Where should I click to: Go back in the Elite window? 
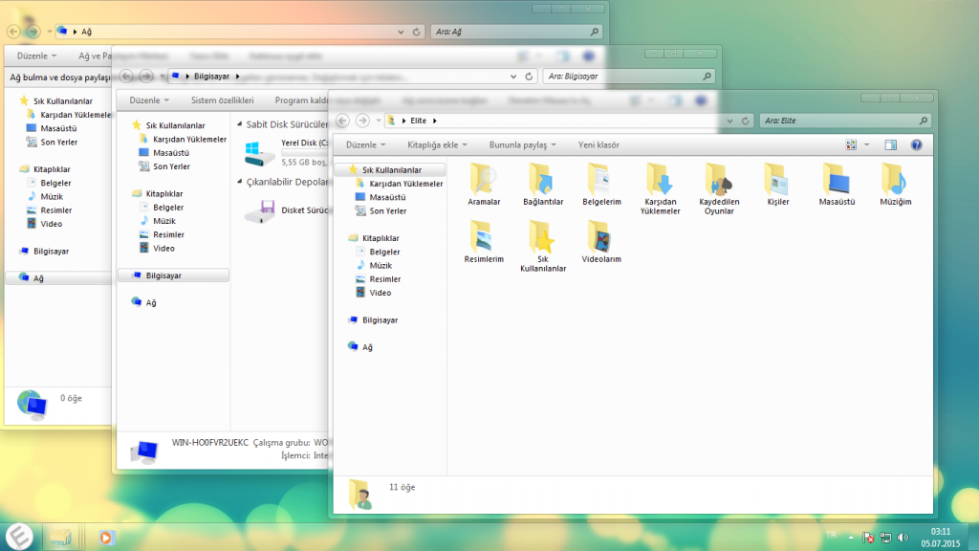(342, 121)
